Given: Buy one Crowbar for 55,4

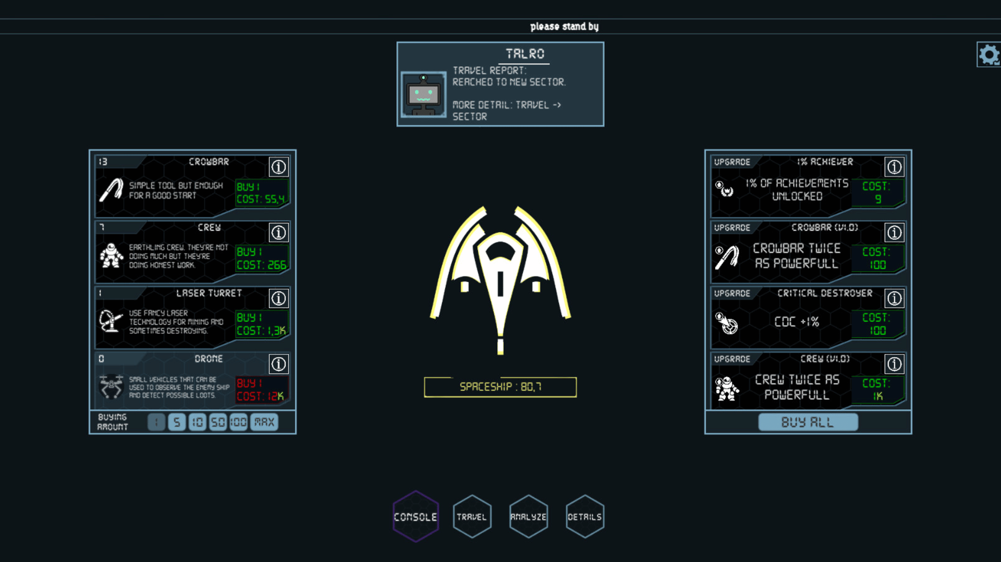Looking at the screenshot, I should pos(261,193).
